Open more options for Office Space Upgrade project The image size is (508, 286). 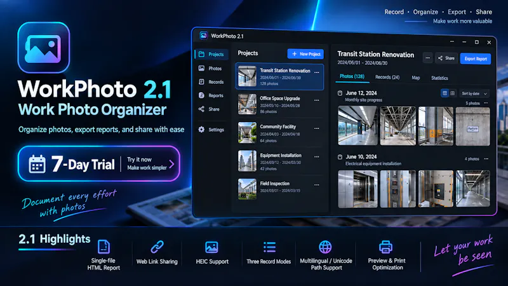coord(316,100)
